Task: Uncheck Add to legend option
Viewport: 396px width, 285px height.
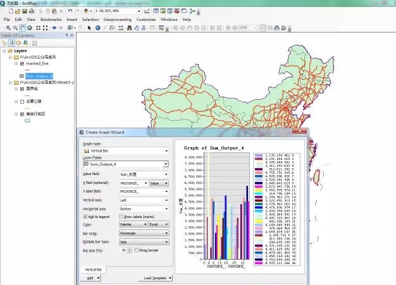Action: (85, 217)
